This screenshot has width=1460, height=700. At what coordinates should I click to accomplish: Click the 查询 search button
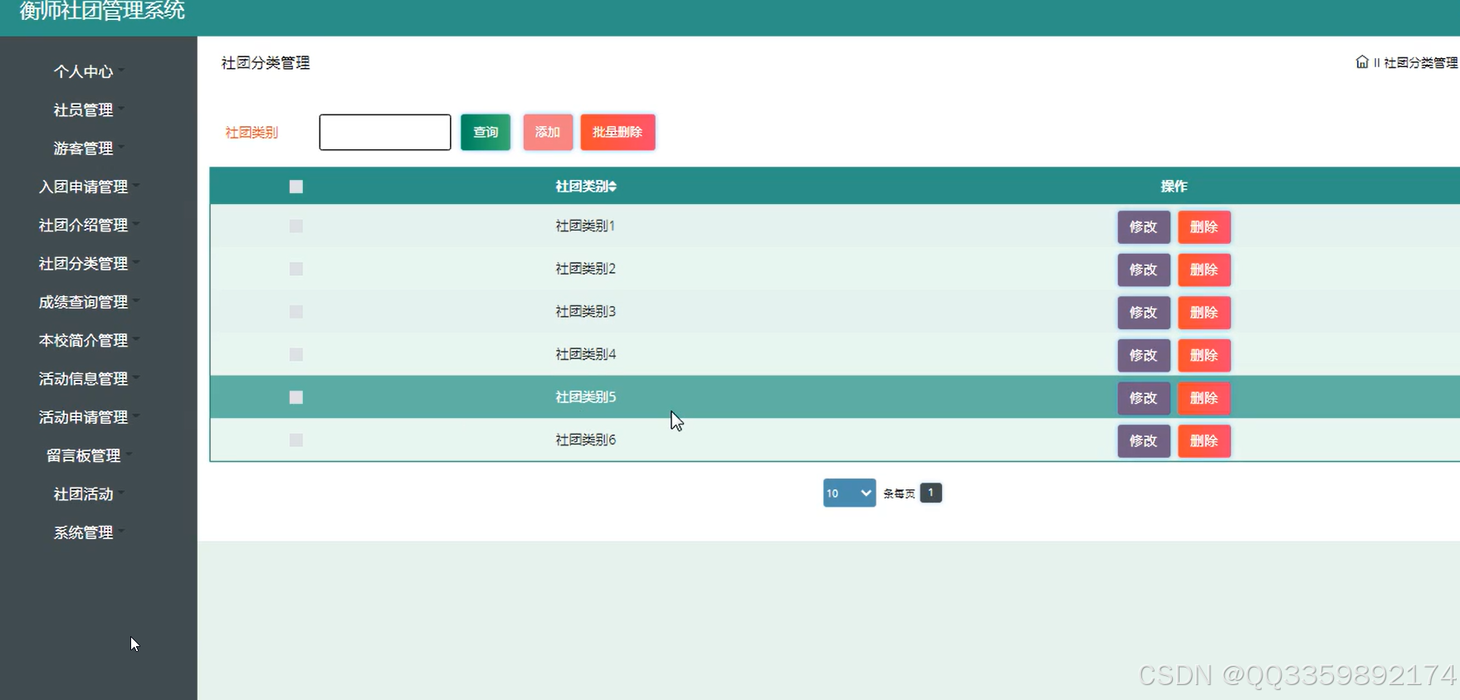point(486,132)
